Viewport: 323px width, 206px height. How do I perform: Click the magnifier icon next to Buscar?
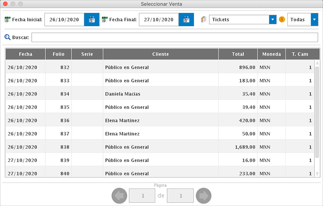[7, 38]
